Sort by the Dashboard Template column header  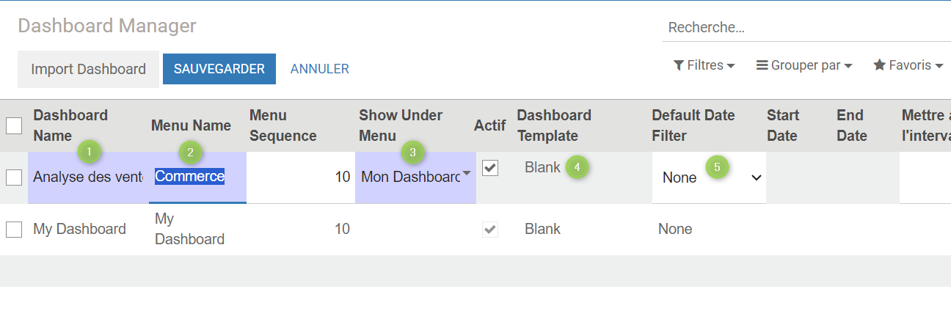coord(554,125)
